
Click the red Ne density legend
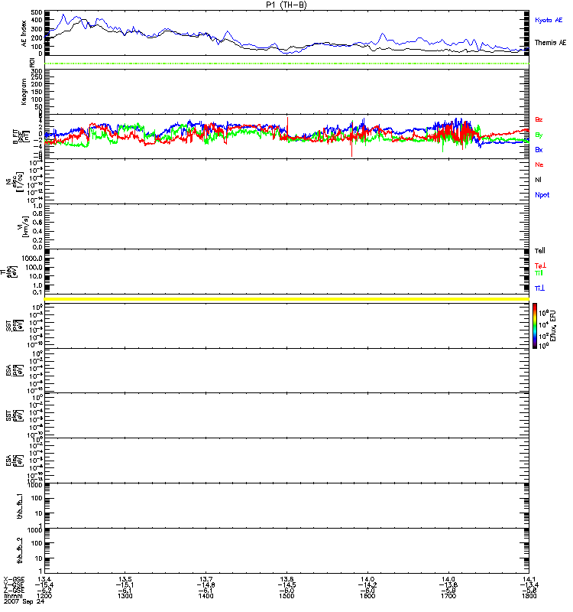[539, 164]
